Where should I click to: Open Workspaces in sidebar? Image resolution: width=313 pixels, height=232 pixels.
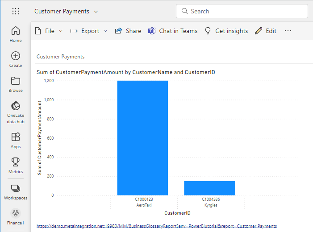coord(16,192)
